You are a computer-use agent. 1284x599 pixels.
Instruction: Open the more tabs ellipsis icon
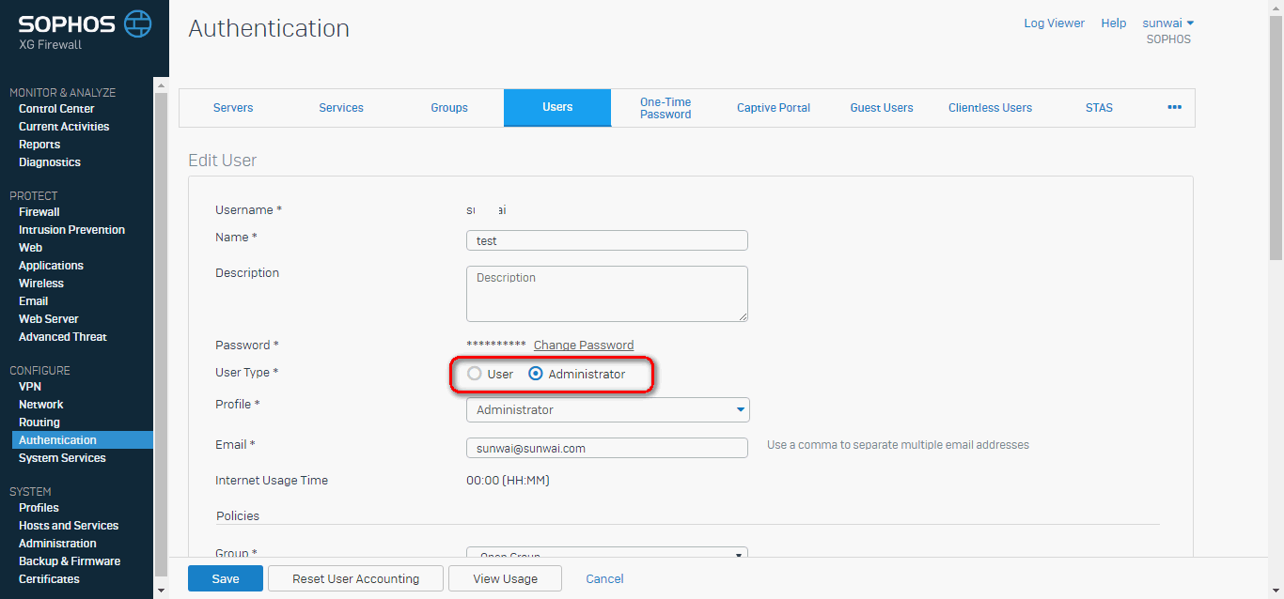(x=1174, y=107)
